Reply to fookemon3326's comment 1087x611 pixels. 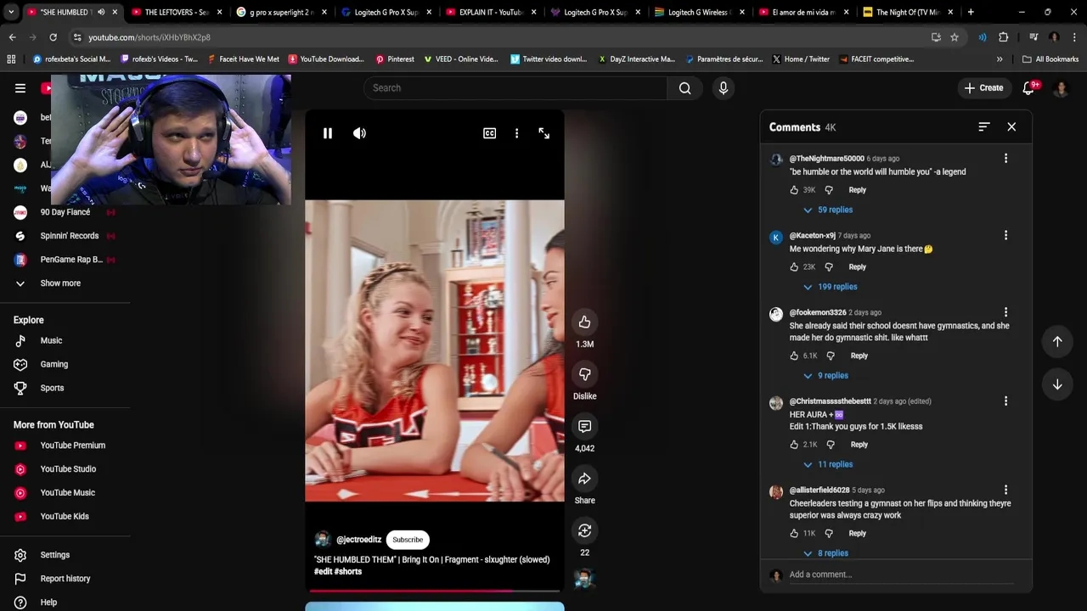click(x=859, y=356)
